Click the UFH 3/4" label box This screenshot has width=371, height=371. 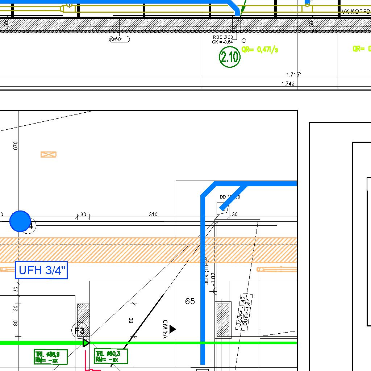point(41,270)
